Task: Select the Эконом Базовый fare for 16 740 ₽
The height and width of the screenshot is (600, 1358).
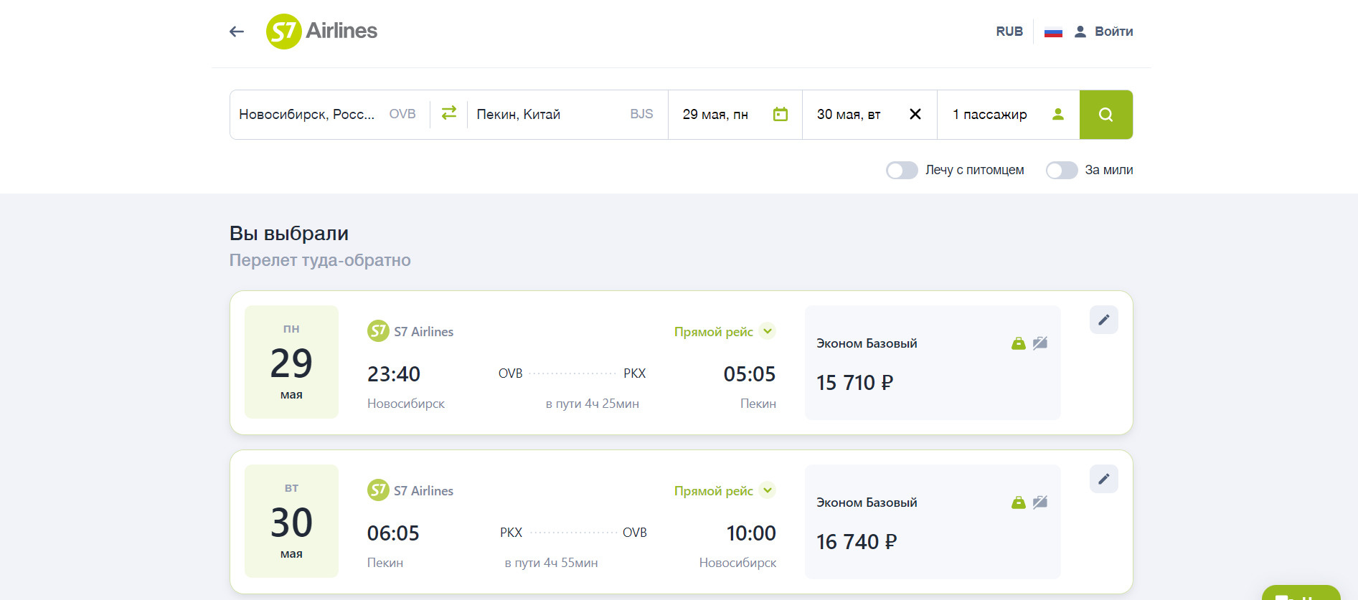Action: [932, 522]
